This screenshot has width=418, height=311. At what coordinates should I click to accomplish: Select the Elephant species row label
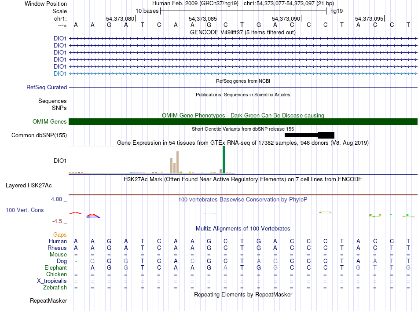(x=55, y=268)
